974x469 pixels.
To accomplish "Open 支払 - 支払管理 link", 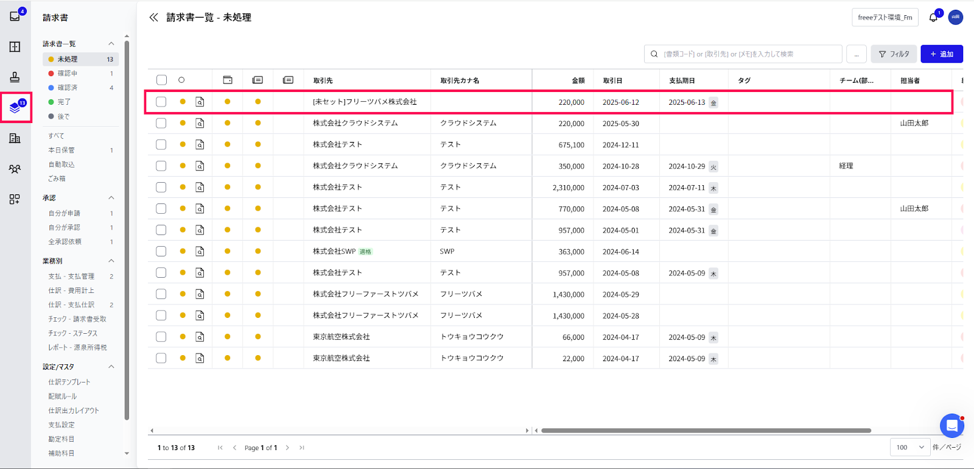I will coord(71,277).
